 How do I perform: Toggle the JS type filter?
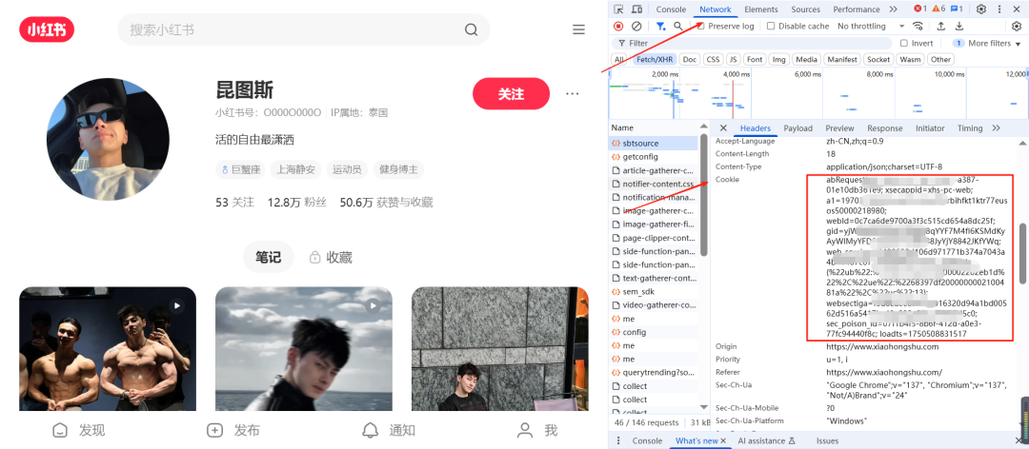click(734, 60)
